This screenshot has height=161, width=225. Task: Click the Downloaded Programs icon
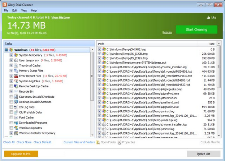click(x=16, y=123)
